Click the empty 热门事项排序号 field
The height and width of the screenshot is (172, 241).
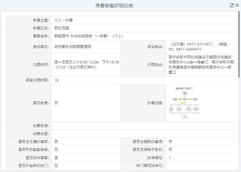(x=200, y=165)
